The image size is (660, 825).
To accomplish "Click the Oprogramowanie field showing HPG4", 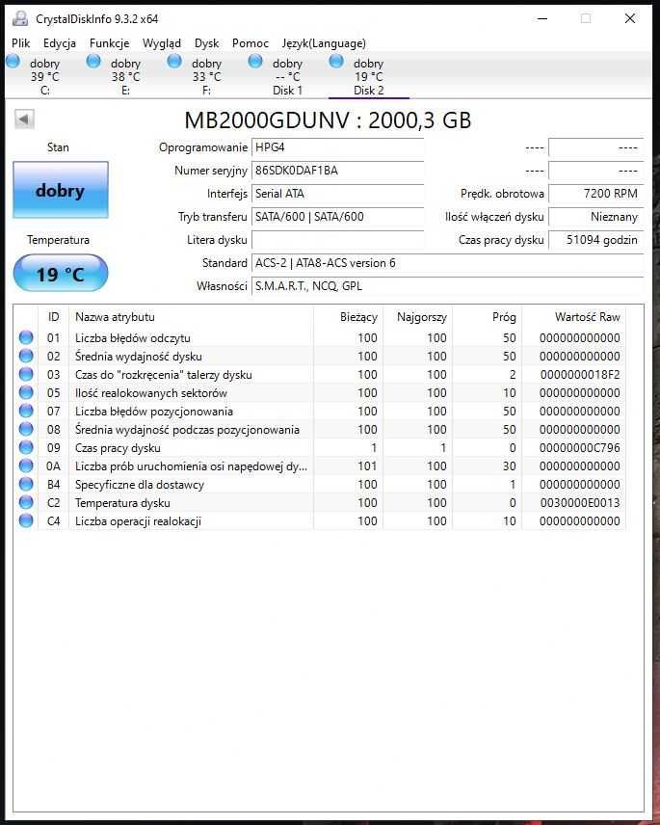I will coord(337,147).
